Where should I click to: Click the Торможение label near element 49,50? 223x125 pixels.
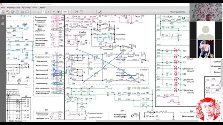tap(121, 34)
